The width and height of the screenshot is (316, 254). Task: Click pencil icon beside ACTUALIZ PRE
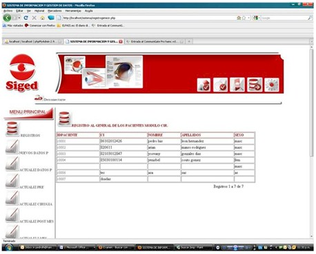(x=12, y=181)
